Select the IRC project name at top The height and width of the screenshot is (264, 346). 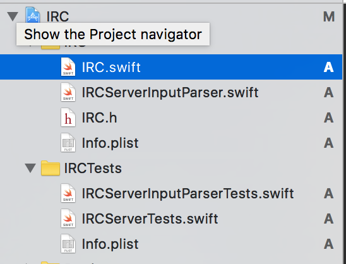(x=57, y=16)
